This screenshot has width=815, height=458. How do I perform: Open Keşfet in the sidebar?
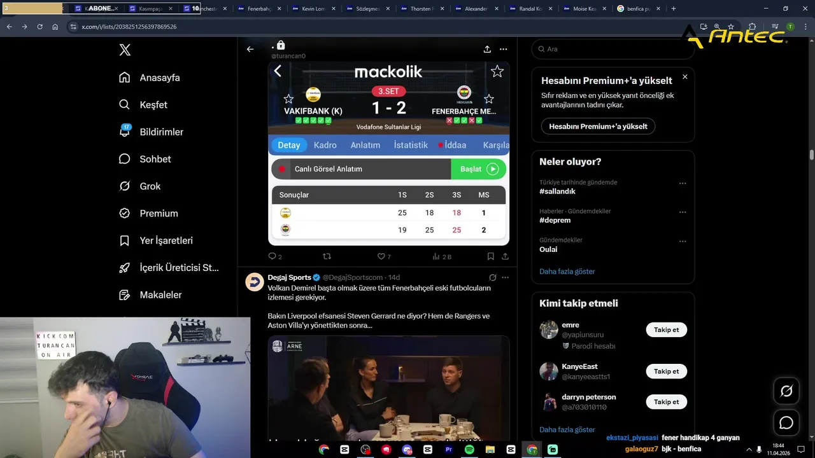pos(143,105)
